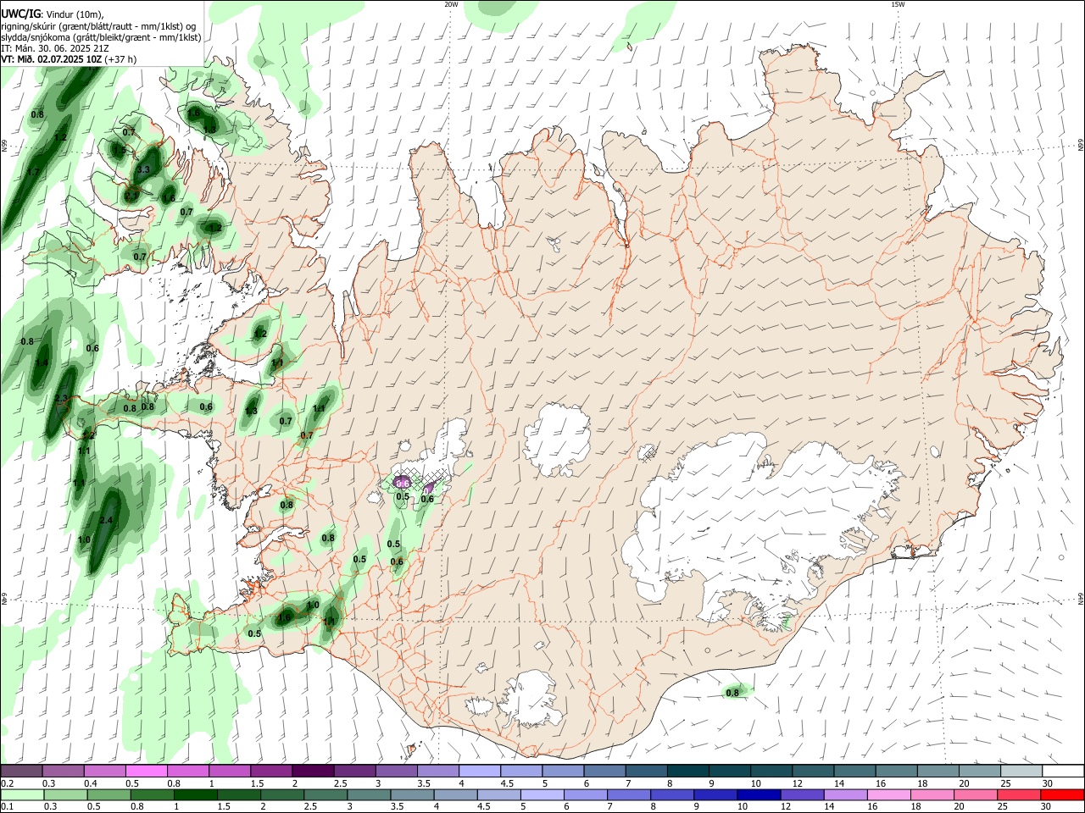Click the 0.8 value off the southeast coast
This screenshot has width=1085, height=813.
732,693
